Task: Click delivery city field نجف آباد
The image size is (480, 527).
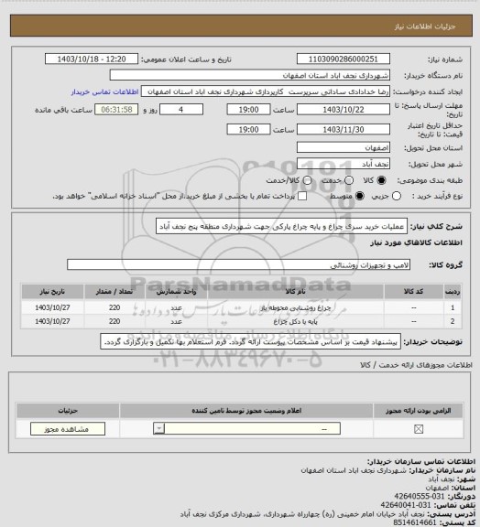Action: pos(344,164)
